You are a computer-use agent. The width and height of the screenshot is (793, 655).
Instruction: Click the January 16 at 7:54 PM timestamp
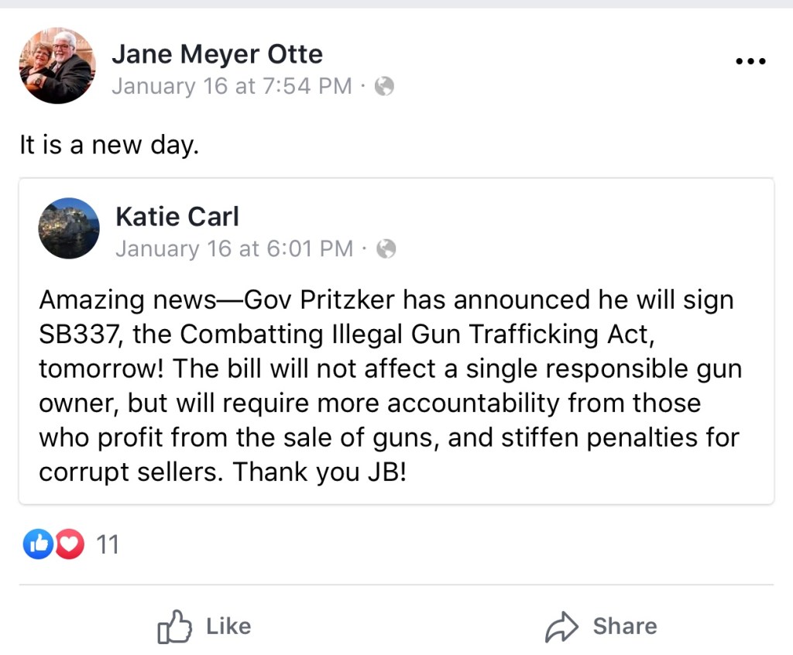232,86
